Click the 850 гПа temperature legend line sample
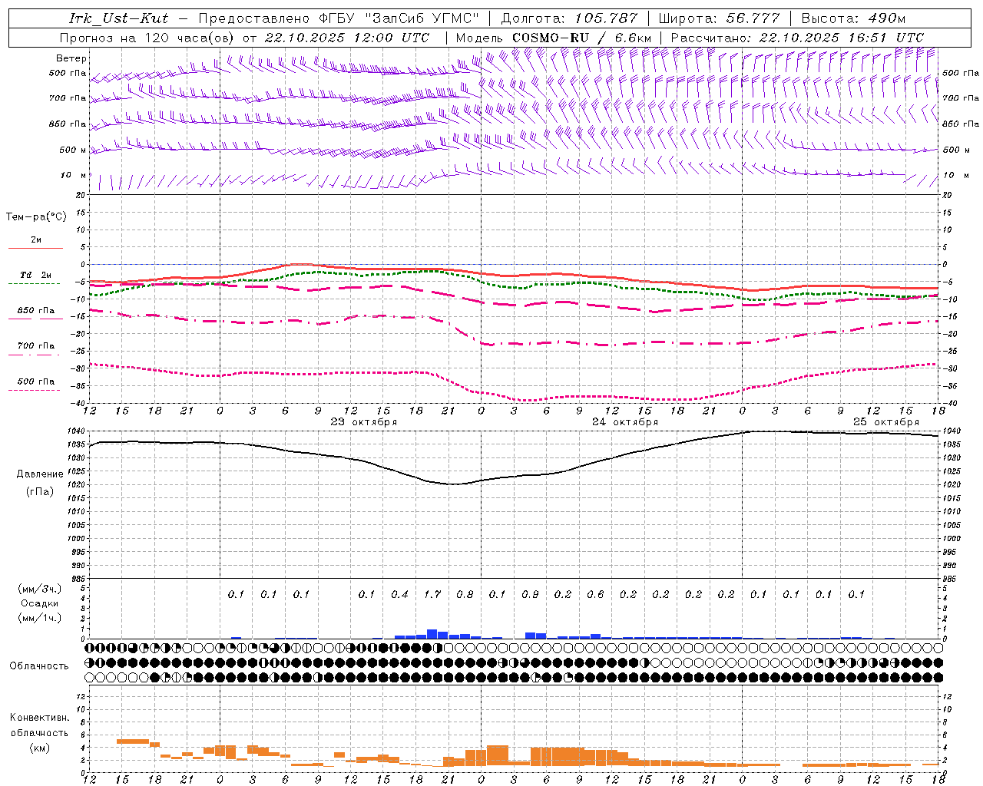The height and width of the screenshot is (786, 983). pyautogui.click(x=36, y=319)
